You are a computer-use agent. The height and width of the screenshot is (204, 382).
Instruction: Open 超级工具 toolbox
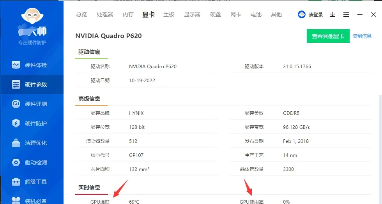32,182
